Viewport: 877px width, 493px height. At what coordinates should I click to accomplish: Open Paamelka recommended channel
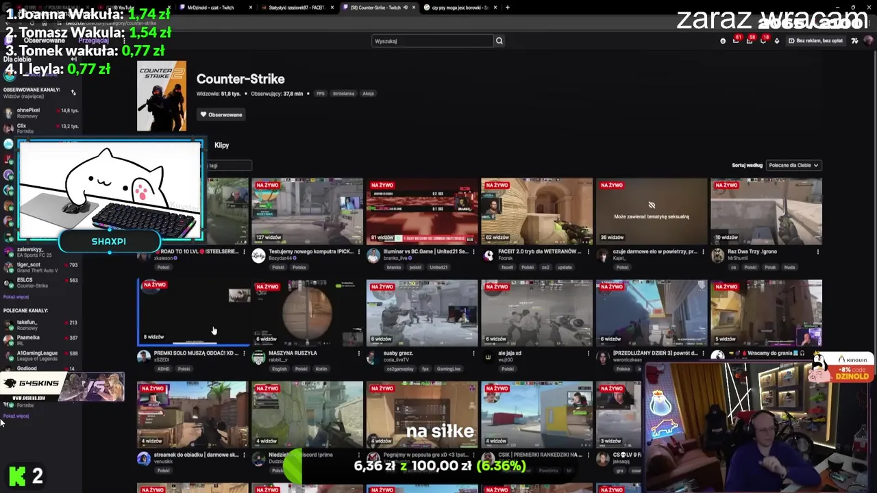tap(41, 340)
